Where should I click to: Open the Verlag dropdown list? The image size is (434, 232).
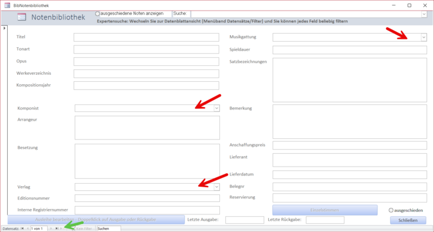pyautogui.click(x=217, y=187)
